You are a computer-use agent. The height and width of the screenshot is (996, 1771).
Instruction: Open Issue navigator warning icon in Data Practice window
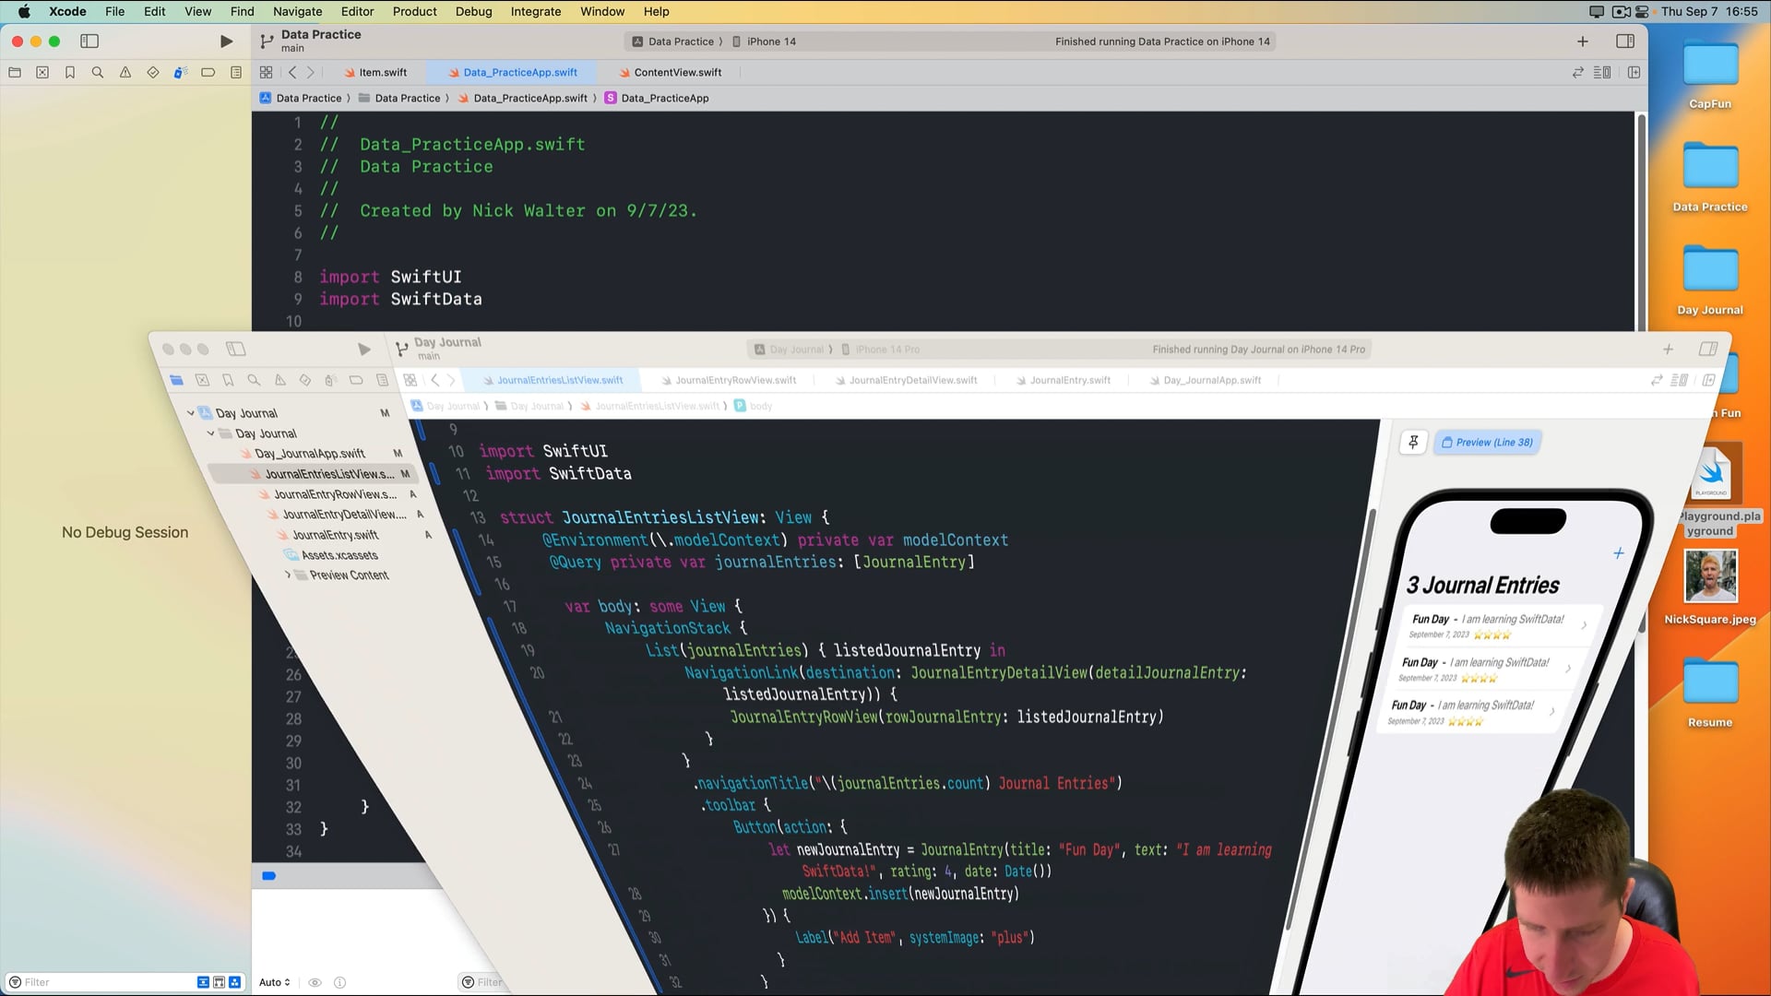(x=125, y=73)
